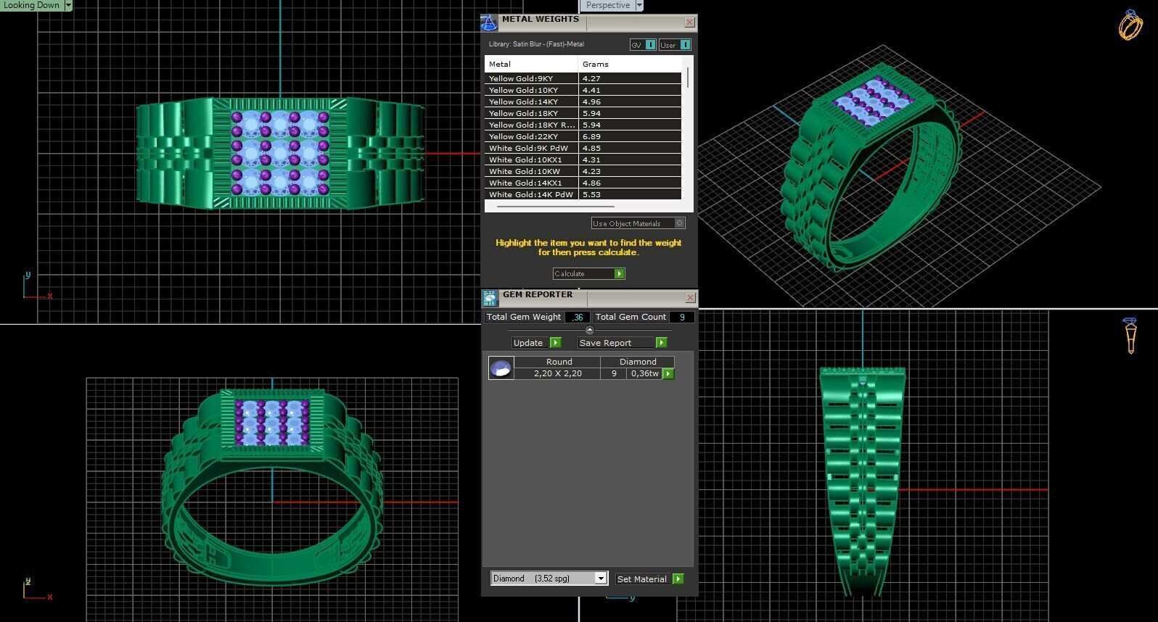The width and height of the screenshot is (1158, 622).
Task: Click green arrow beside Update
Action: [x=555, y=343]
